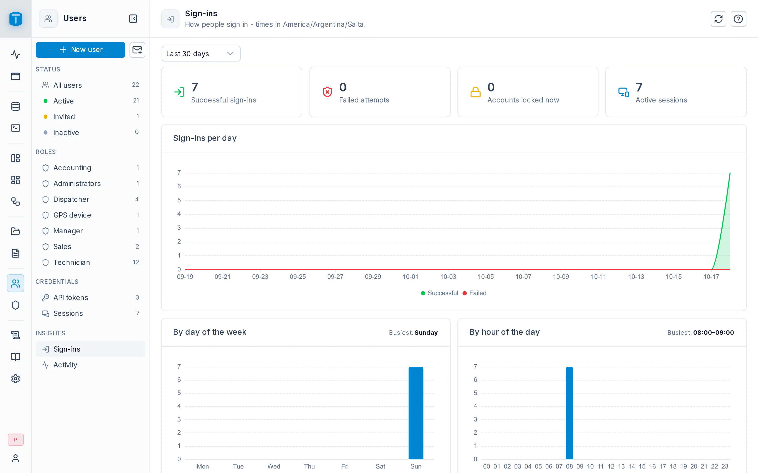This screenshot has width=758, height=473.
Task: Click the Failed attempts card
Action: [380, 92]
